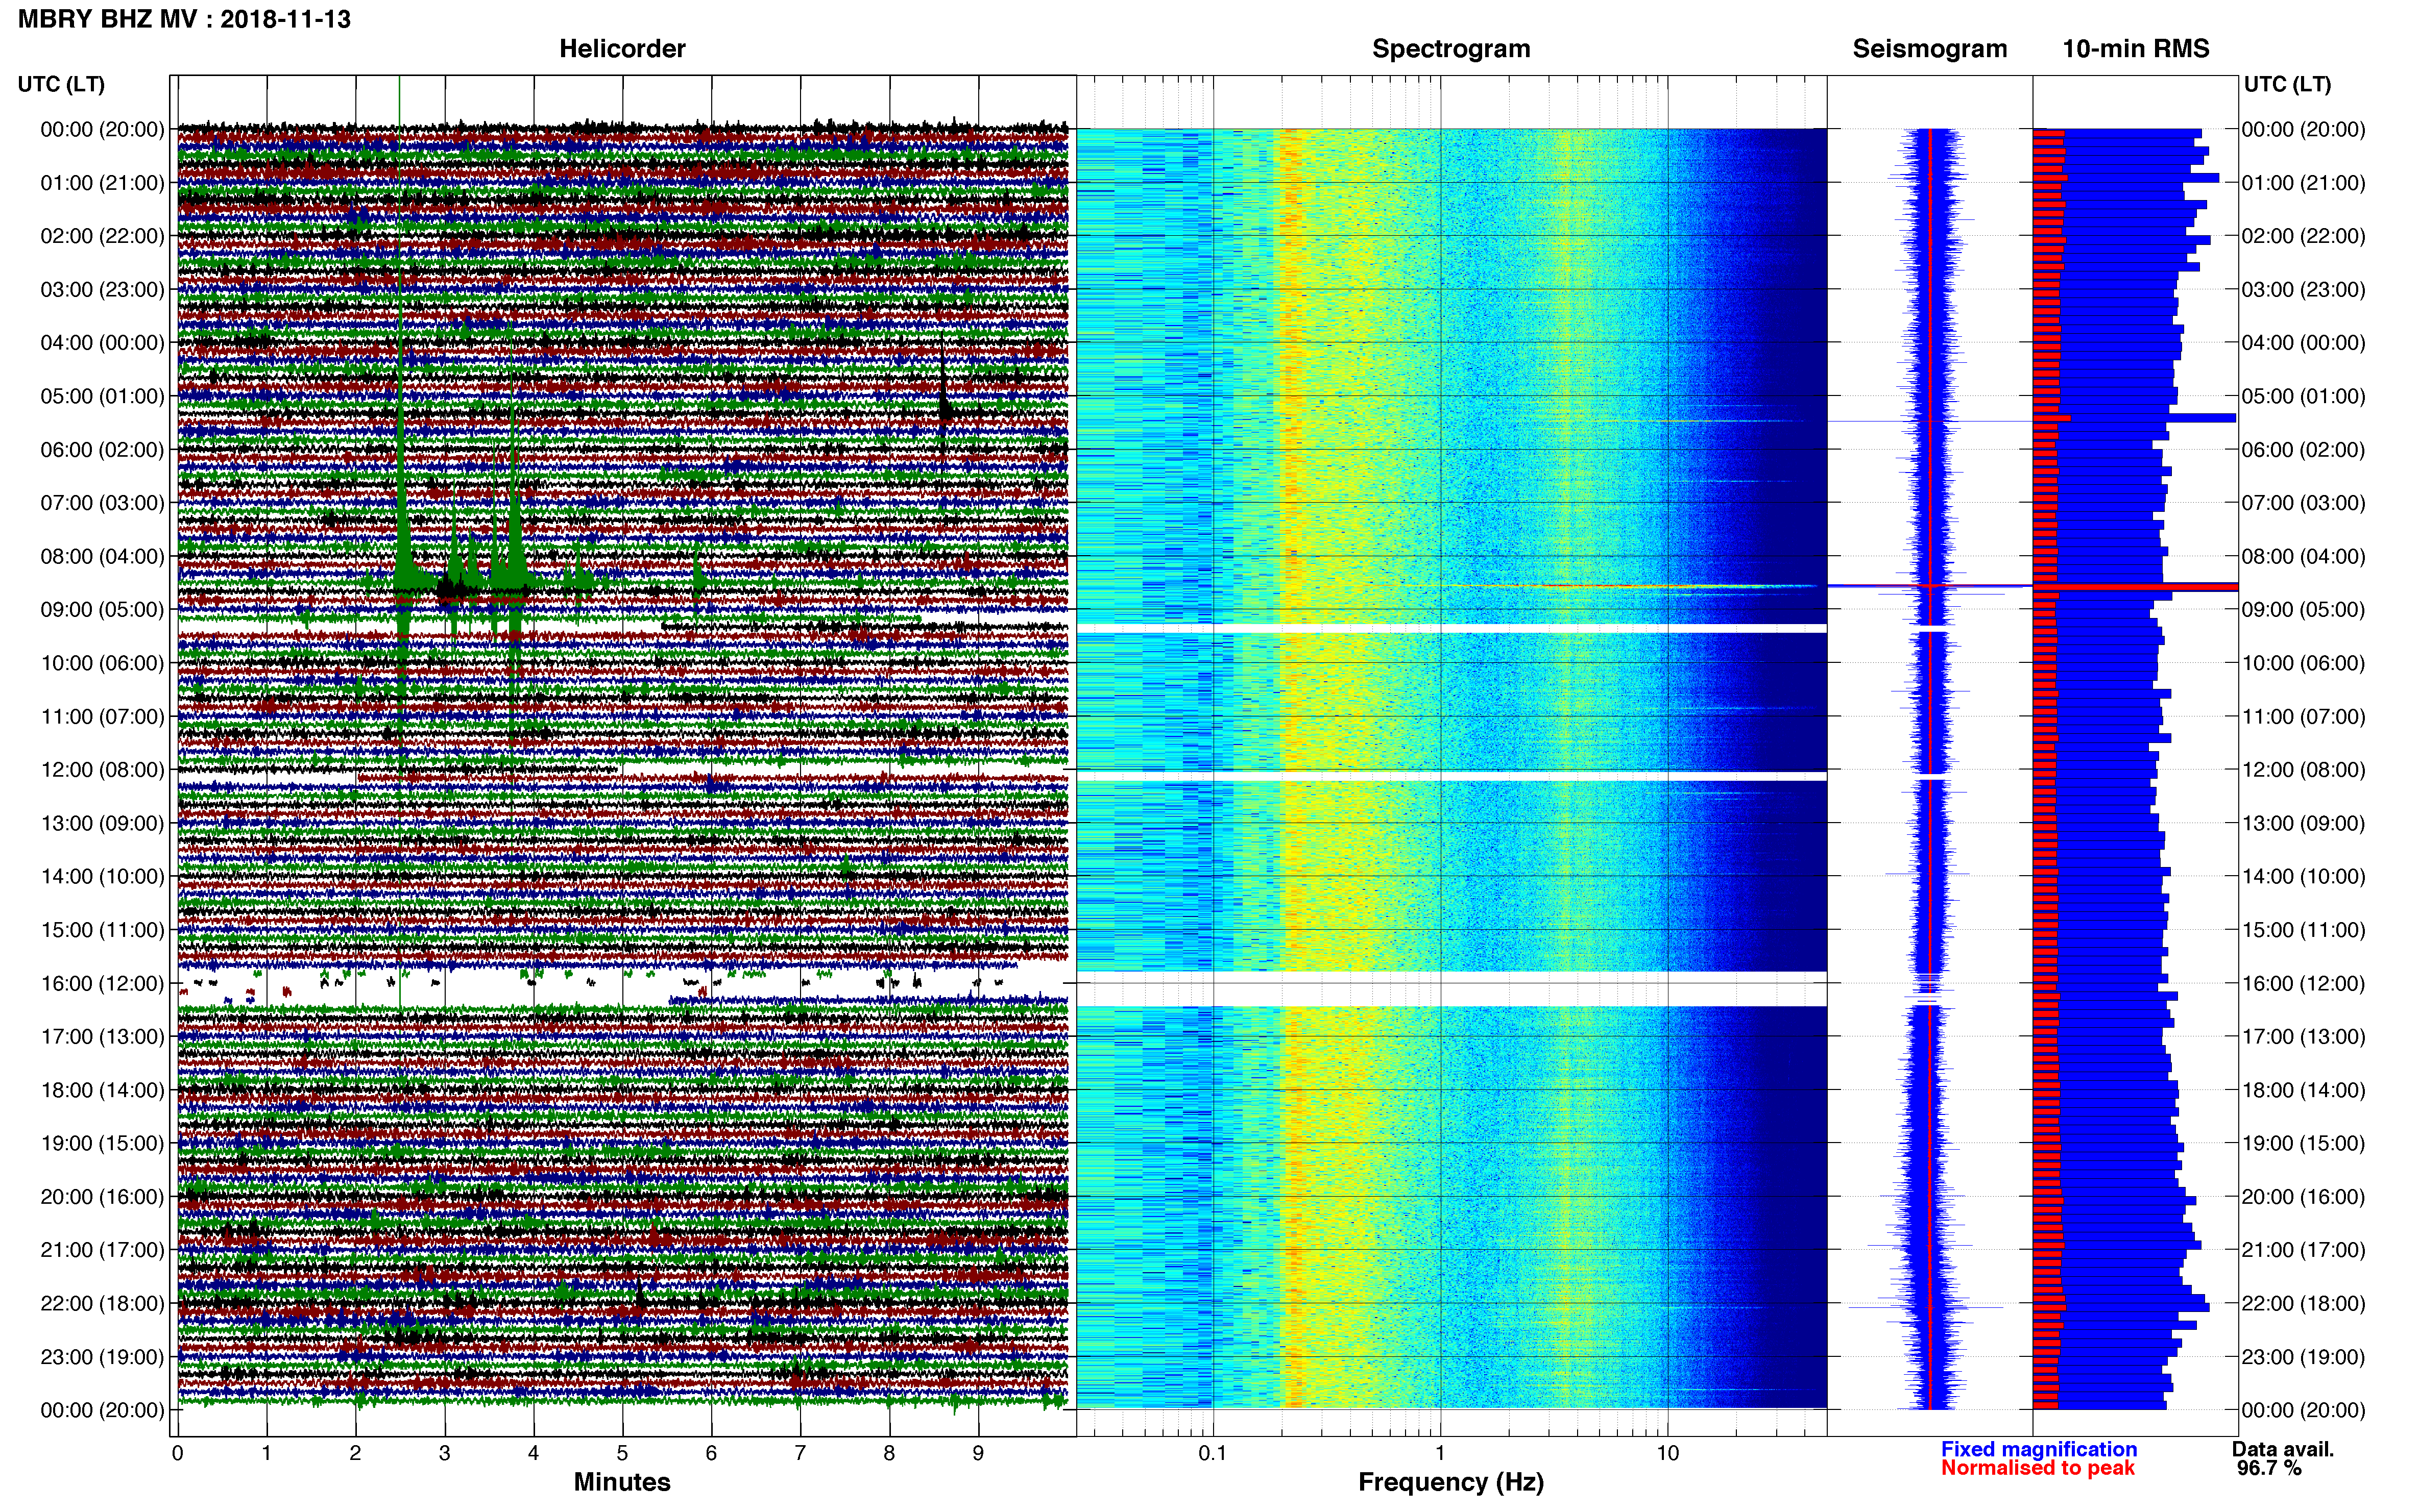The image size is (2420, 1512).
Task: Click the Seismogram panel heading
Action: tap(1930, 49)
